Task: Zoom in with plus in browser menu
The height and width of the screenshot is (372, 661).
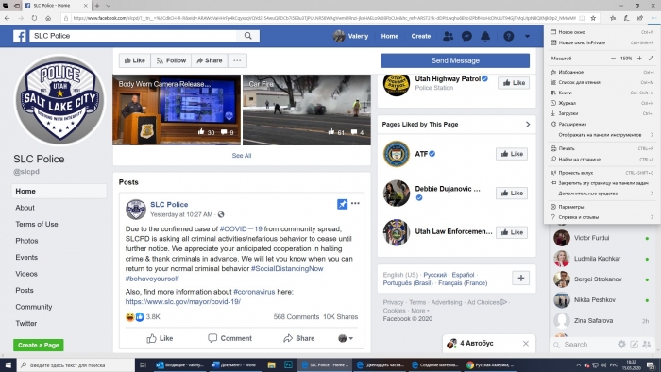Action: (x=639, y=59)
